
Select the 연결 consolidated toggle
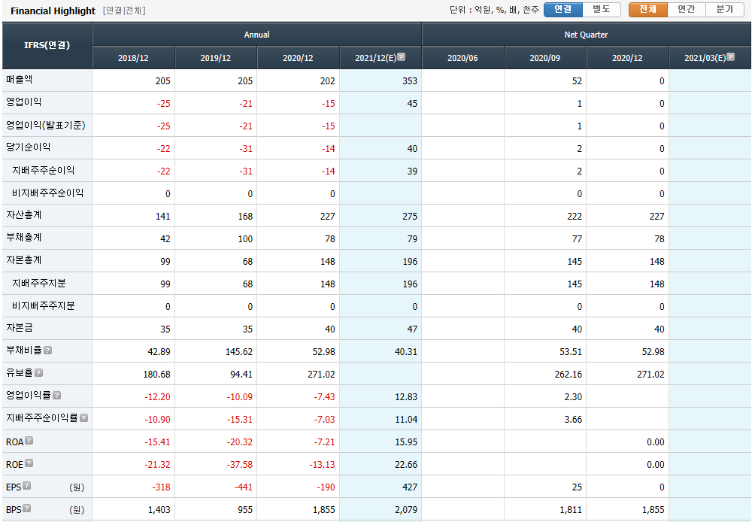coord(563,10)
